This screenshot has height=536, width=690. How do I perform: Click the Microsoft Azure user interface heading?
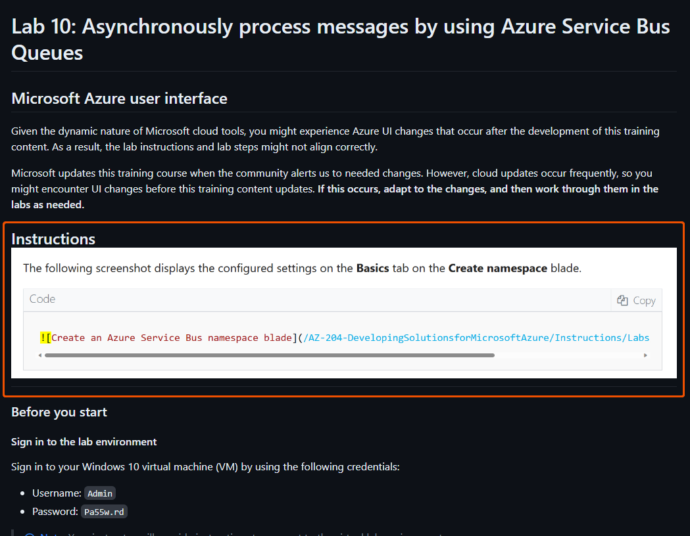coord(119,98)
